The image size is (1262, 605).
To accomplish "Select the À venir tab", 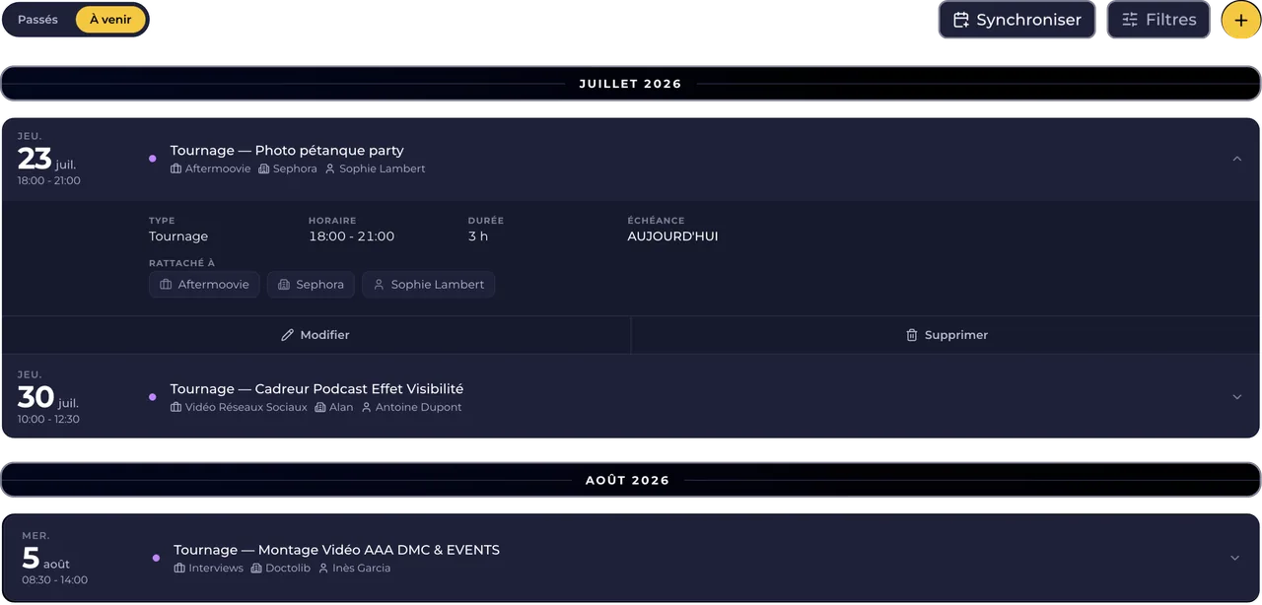I will [111, 20].
